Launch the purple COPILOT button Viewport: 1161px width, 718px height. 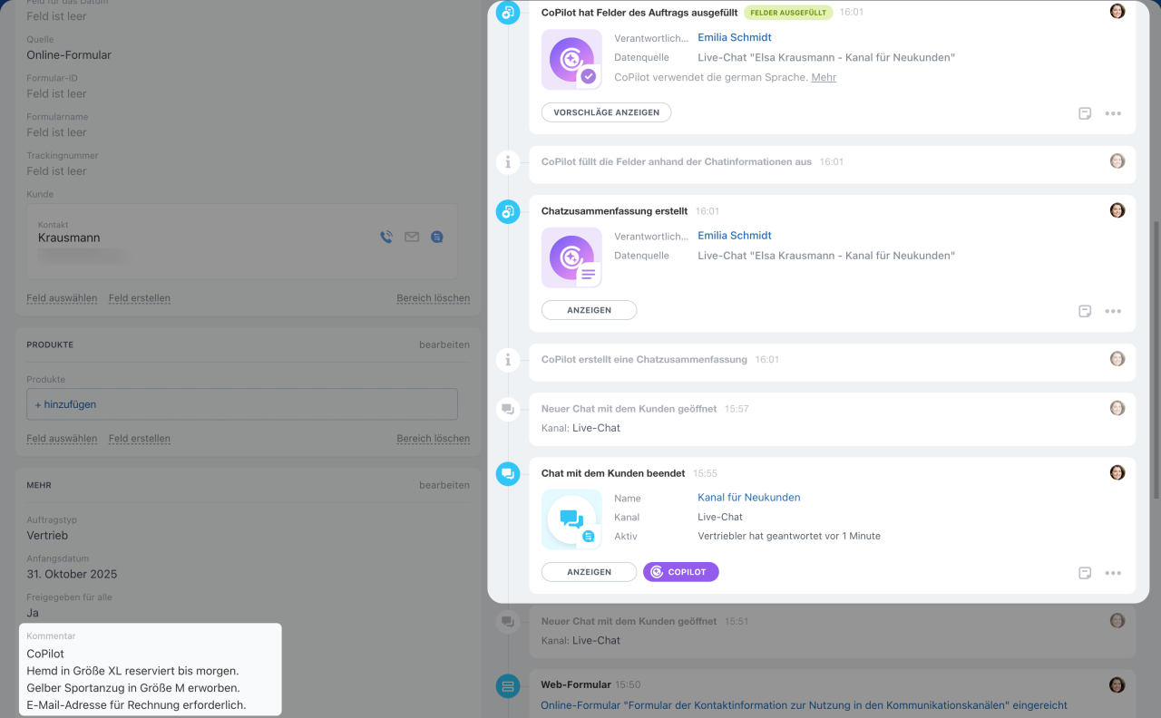(681, 572)
